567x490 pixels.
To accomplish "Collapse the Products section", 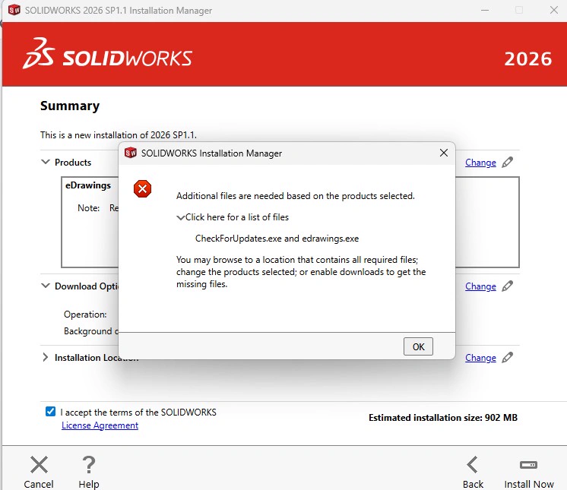I will 46,162.
